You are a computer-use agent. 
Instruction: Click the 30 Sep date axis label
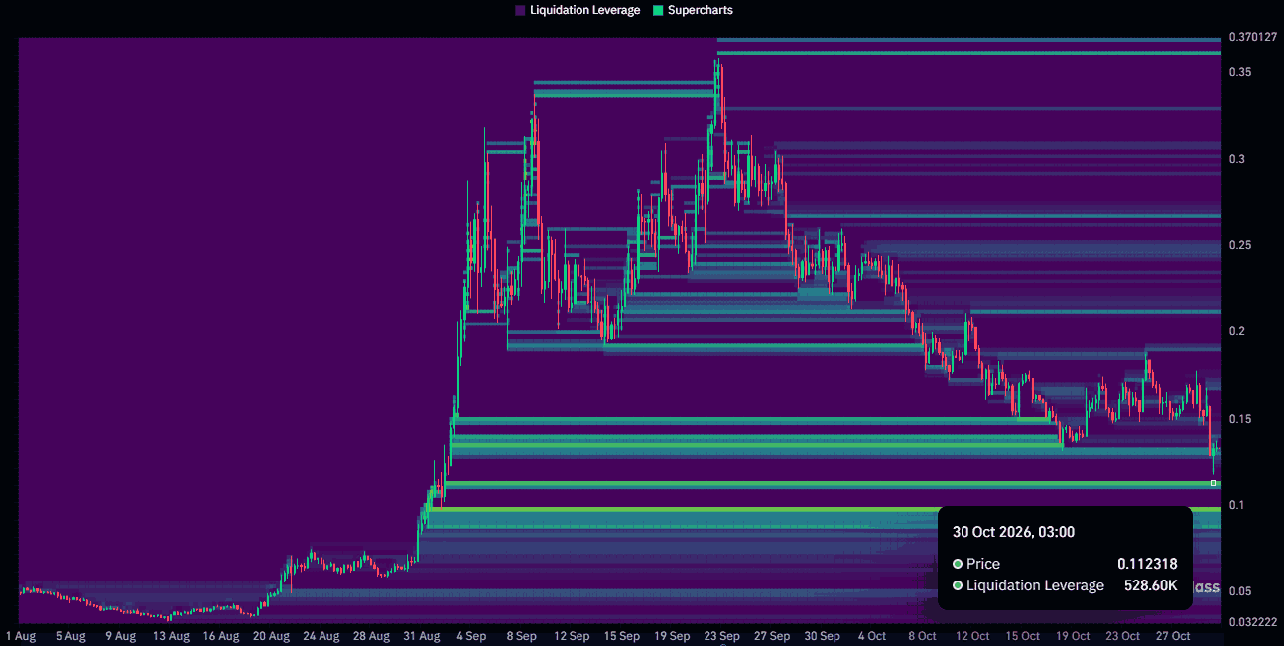click(823, 636)
